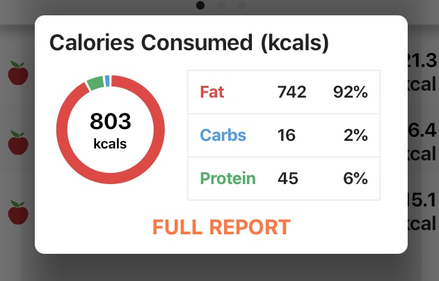Go to the third page indicator dot
The height and width of the screenshot is (281, 439).
point(241,6)
